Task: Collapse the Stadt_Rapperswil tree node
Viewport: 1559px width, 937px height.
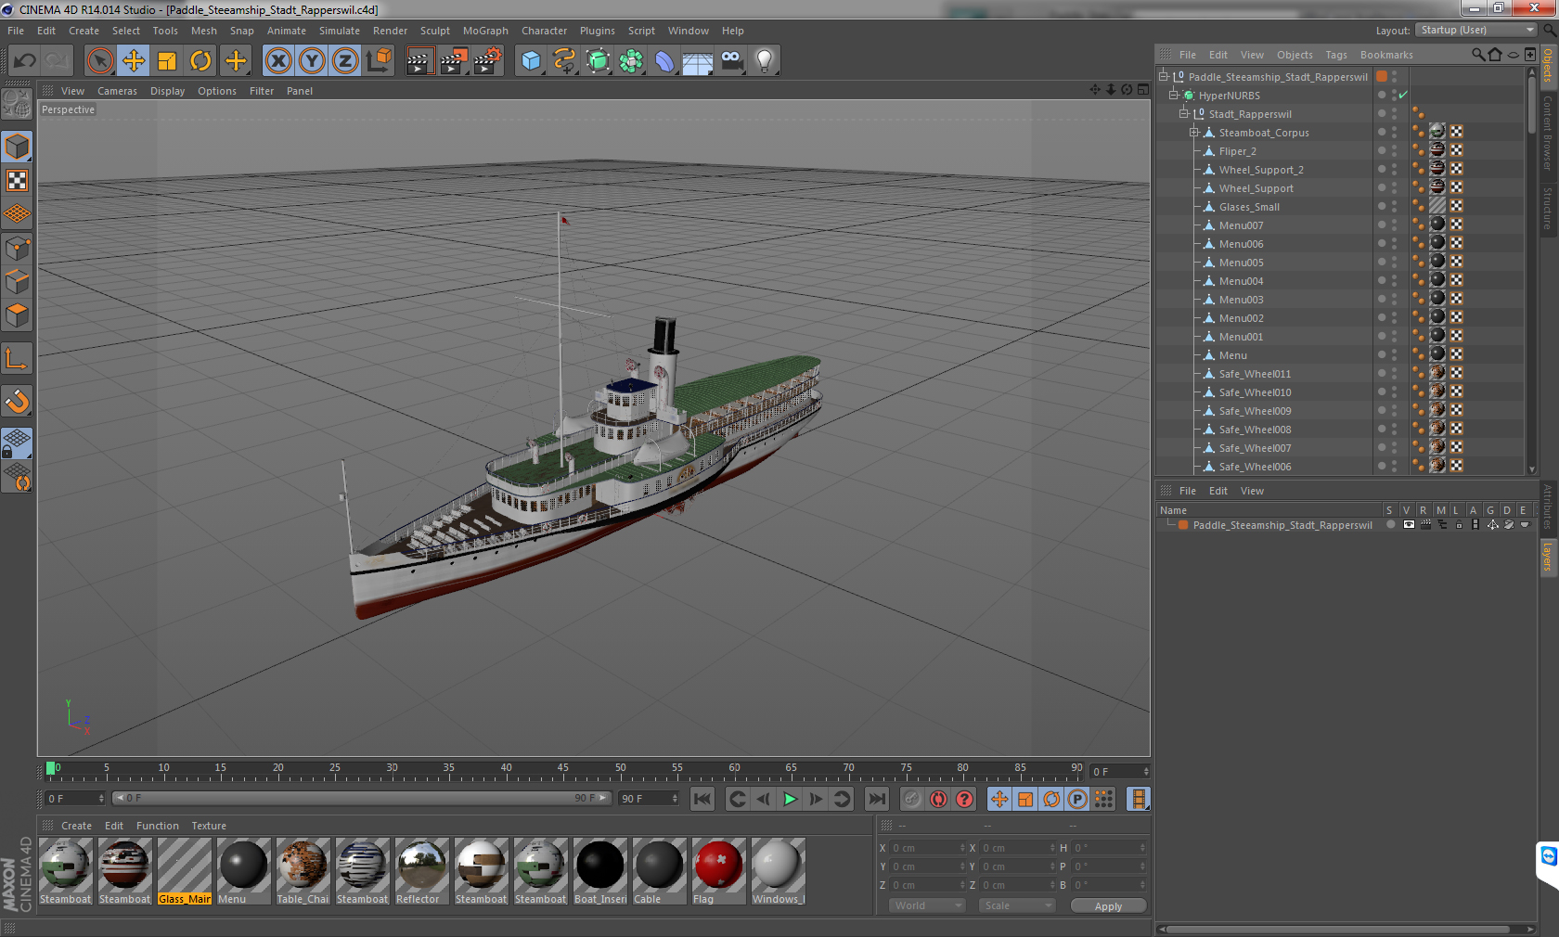Action: (x=1184, y=113)
